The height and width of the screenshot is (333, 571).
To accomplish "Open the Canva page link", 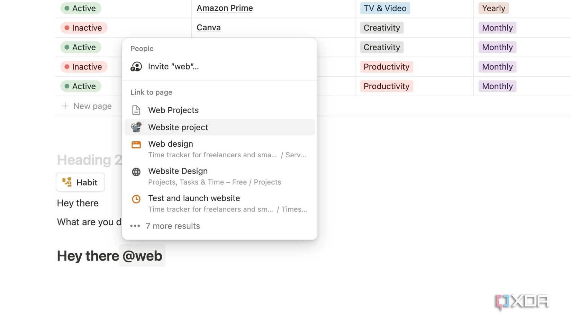I will click(x=208, y=27).
